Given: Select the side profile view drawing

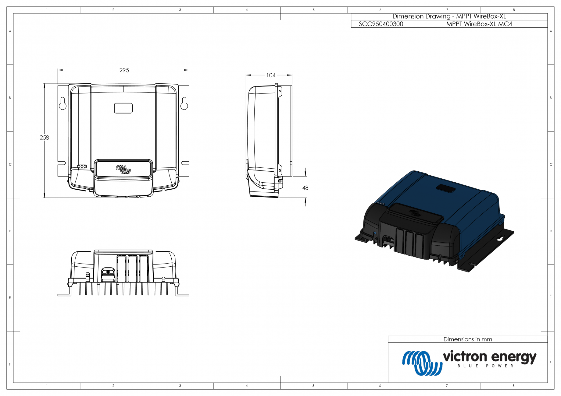Looking at the screenshot, I should 265,137.
